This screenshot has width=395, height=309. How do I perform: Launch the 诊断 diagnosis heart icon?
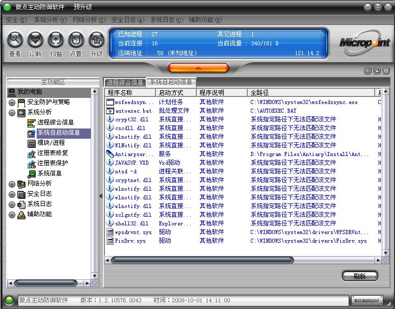[x=35, y=40]
